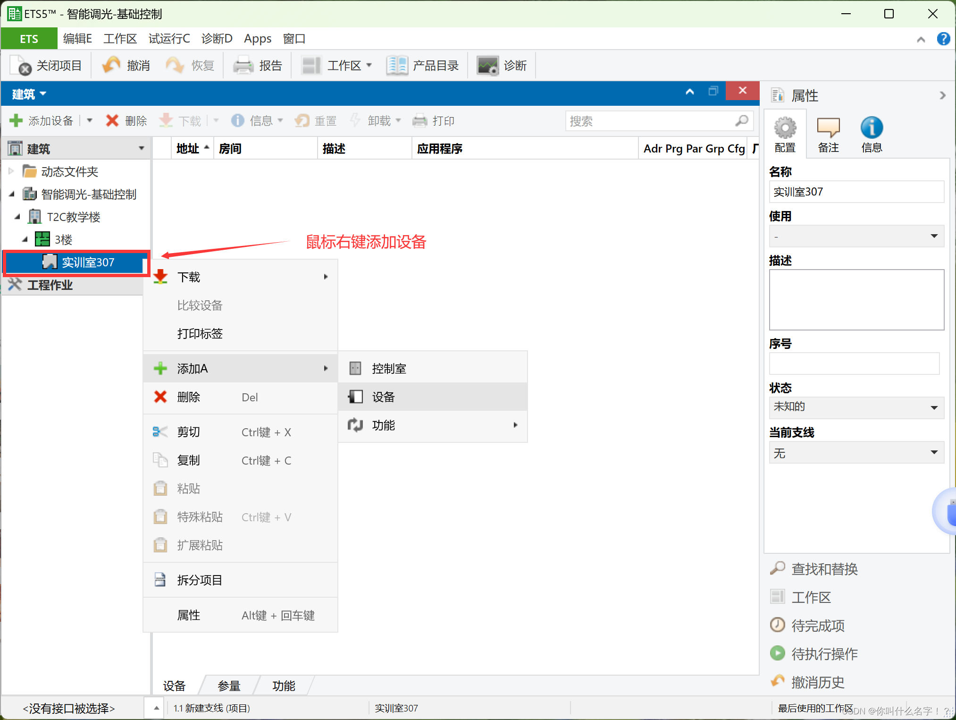Image resolution: width=956 pixels, height=720 pixels.
Task: Open the 产品目录 catalog icon
Action: [x=397, y=66]
